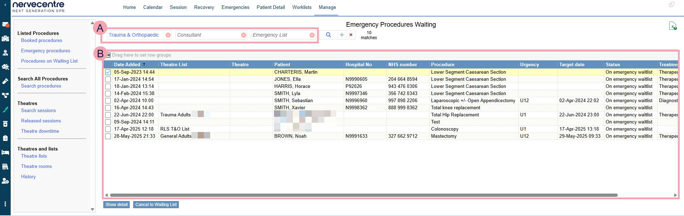684x216 pixels.
Task: Click the red X clear filters icon
Action: (351, 35)
